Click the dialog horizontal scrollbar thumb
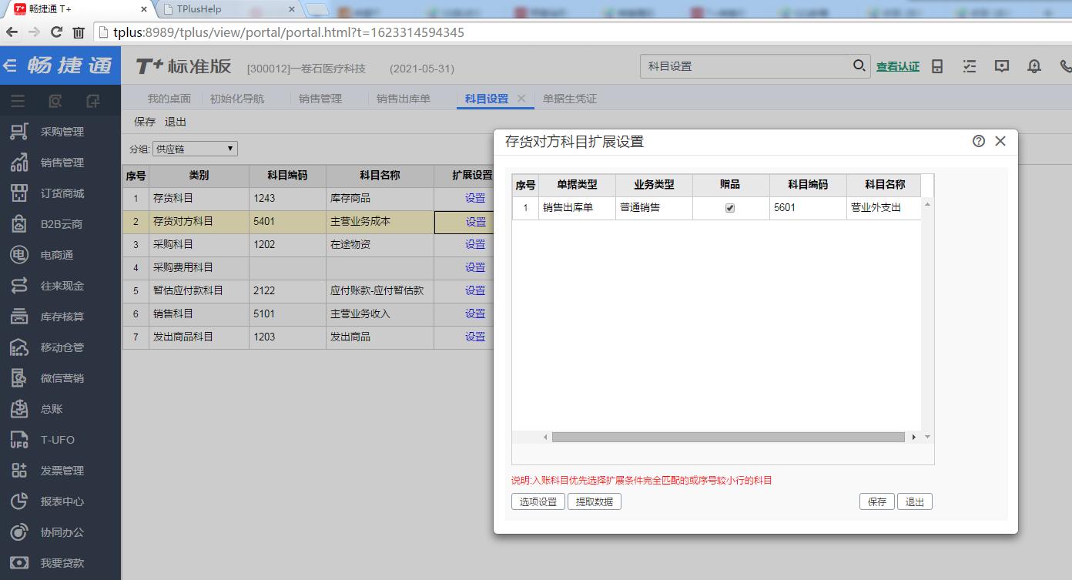 (x=728, y=437)
